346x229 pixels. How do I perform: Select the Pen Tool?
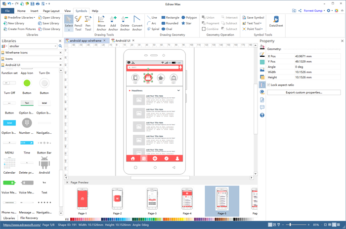pos(88,23)
